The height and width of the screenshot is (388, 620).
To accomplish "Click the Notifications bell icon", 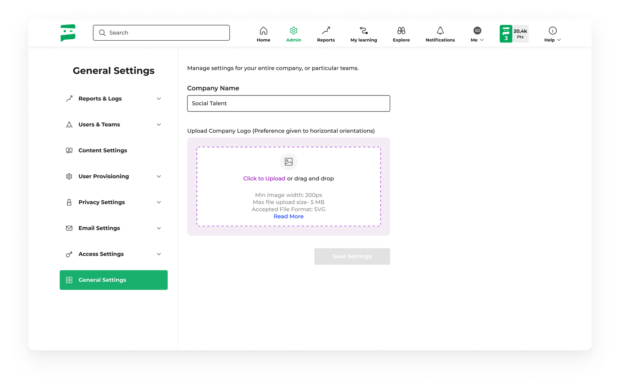I will tap(440, 30).
